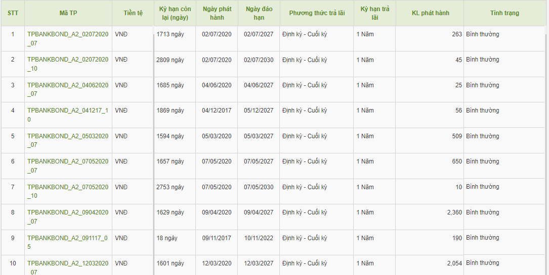Click the Phương thức trả lãi header

[x=317, y=13]
